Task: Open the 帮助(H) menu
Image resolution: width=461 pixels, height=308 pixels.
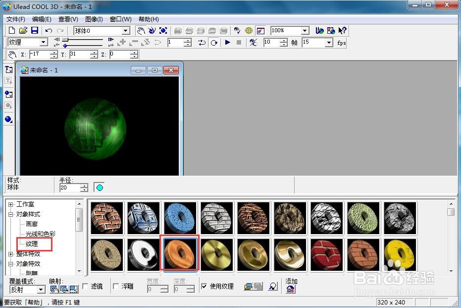Action: tap(149, 19)
